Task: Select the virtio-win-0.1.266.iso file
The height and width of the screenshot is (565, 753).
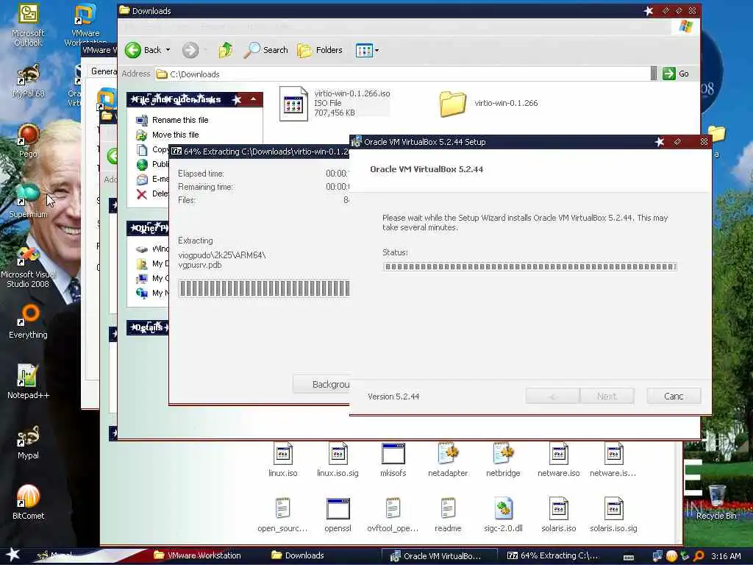Action: pos(335,103)
